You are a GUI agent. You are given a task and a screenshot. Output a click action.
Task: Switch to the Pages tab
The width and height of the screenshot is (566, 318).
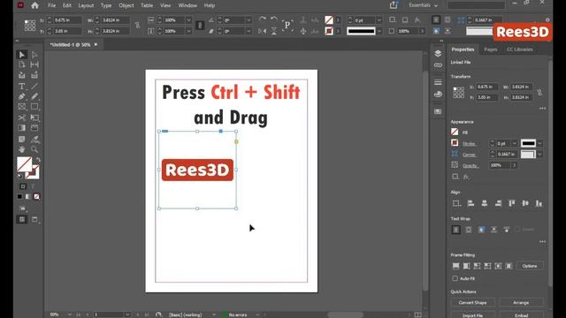pos(490,49)
